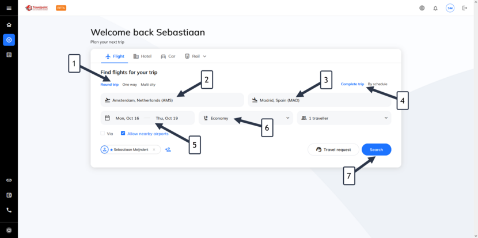Viewport: 478px width, 238px height.
Task: Open the SM profile avatar
Action: (x=450, y=8)
